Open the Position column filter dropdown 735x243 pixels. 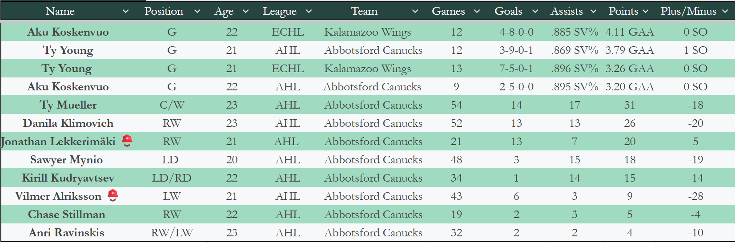coord(197,12)
